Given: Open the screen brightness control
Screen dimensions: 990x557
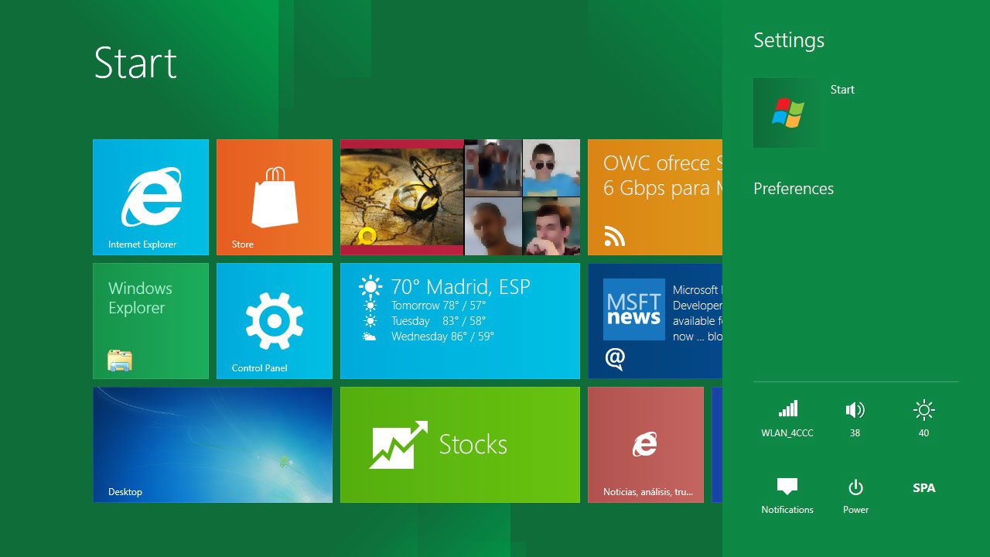Looking at the screenshot, I should pos(923,410).
